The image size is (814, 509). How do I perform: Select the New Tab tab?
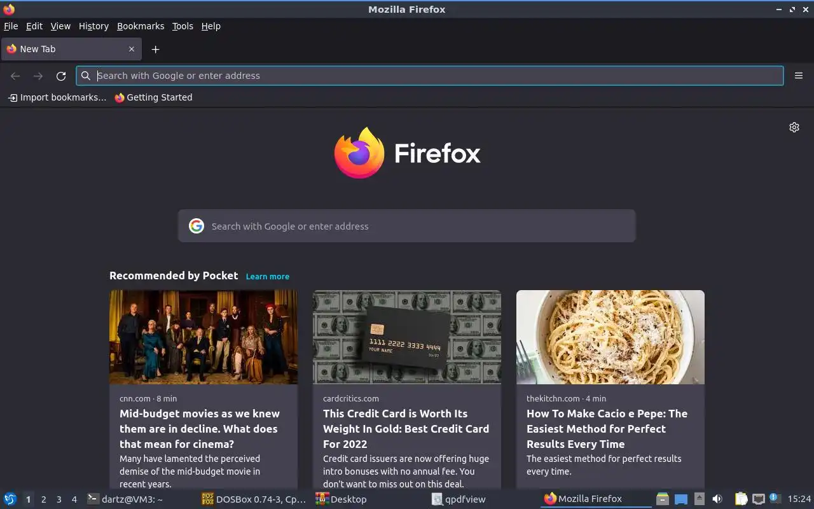click(x=71, y=49)
